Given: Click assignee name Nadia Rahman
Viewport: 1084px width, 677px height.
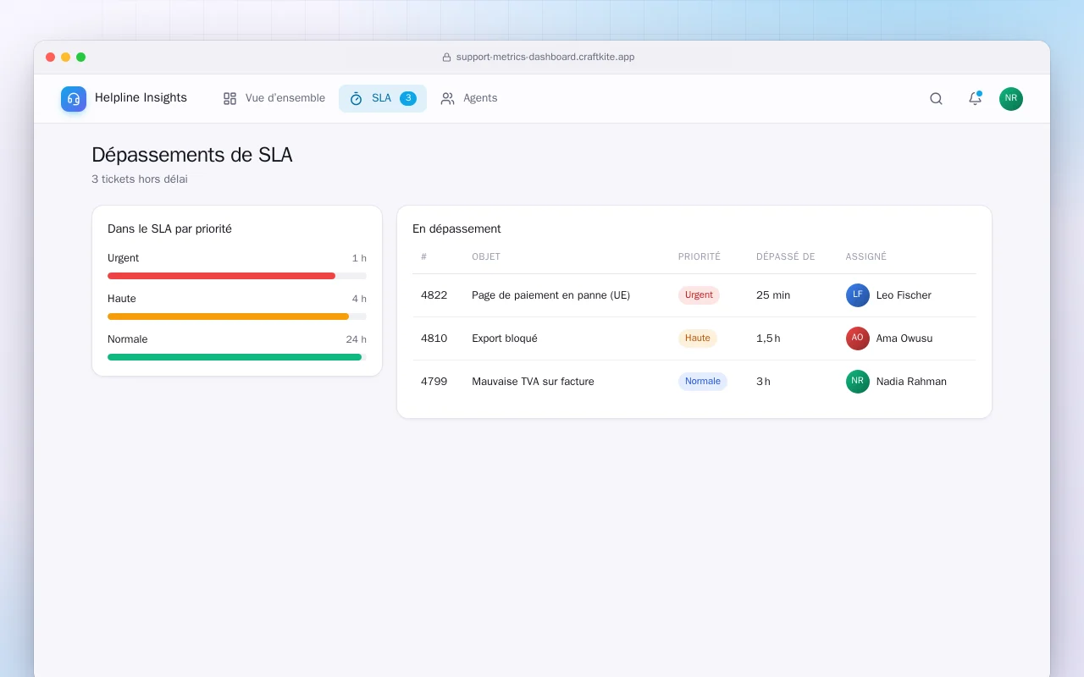Looking at the screenshot, I should pyautogui.click(x=911, y=382).
